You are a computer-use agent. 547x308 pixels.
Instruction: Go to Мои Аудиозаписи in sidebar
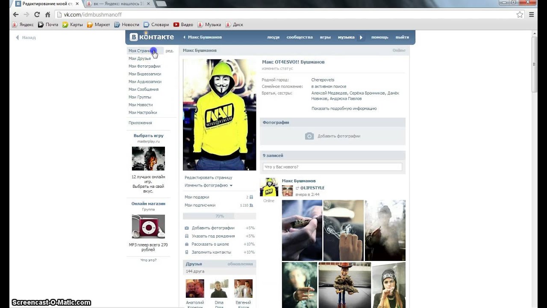coord(145,82)
